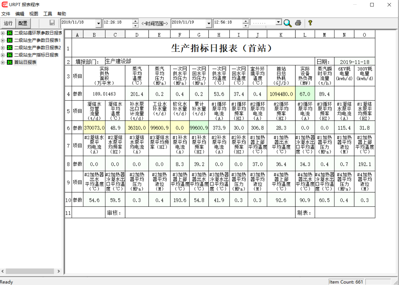Image resolution: width=399 pixels, height=285 pixels.
Task: Open the dotted combo box next to end time
Action: pyautogui.click(x=278, y=22)
